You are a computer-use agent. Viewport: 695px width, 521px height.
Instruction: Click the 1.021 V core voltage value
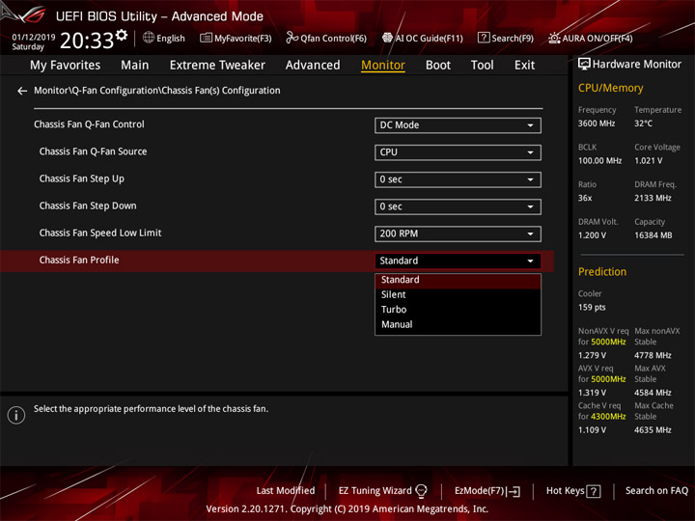coord(648,161)
